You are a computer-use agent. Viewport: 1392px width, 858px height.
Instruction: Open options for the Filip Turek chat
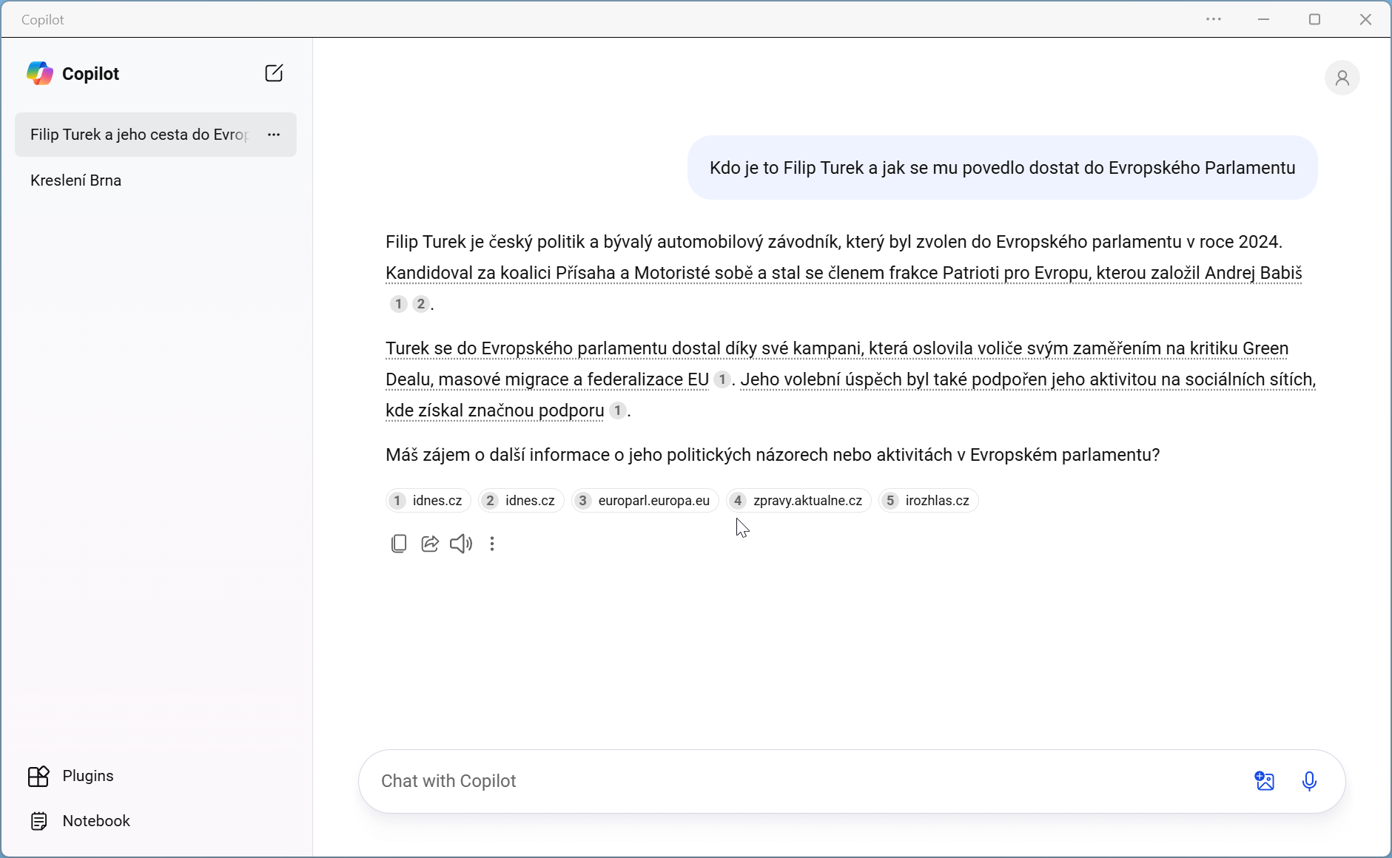[x=274, y=135]
